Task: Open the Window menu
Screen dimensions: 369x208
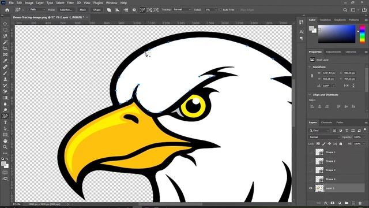Action: coord(111,3)
